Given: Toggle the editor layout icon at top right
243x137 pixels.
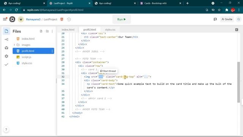Looking at the screenshot, I should tap(237, 30).
